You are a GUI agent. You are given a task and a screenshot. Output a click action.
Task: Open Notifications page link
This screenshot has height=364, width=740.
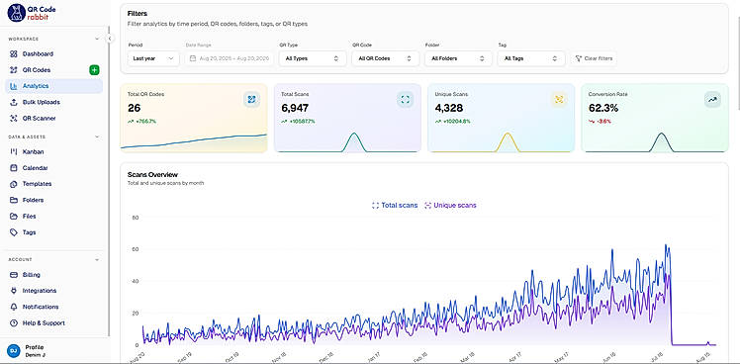pyautogui.click(x=53, y=307)
